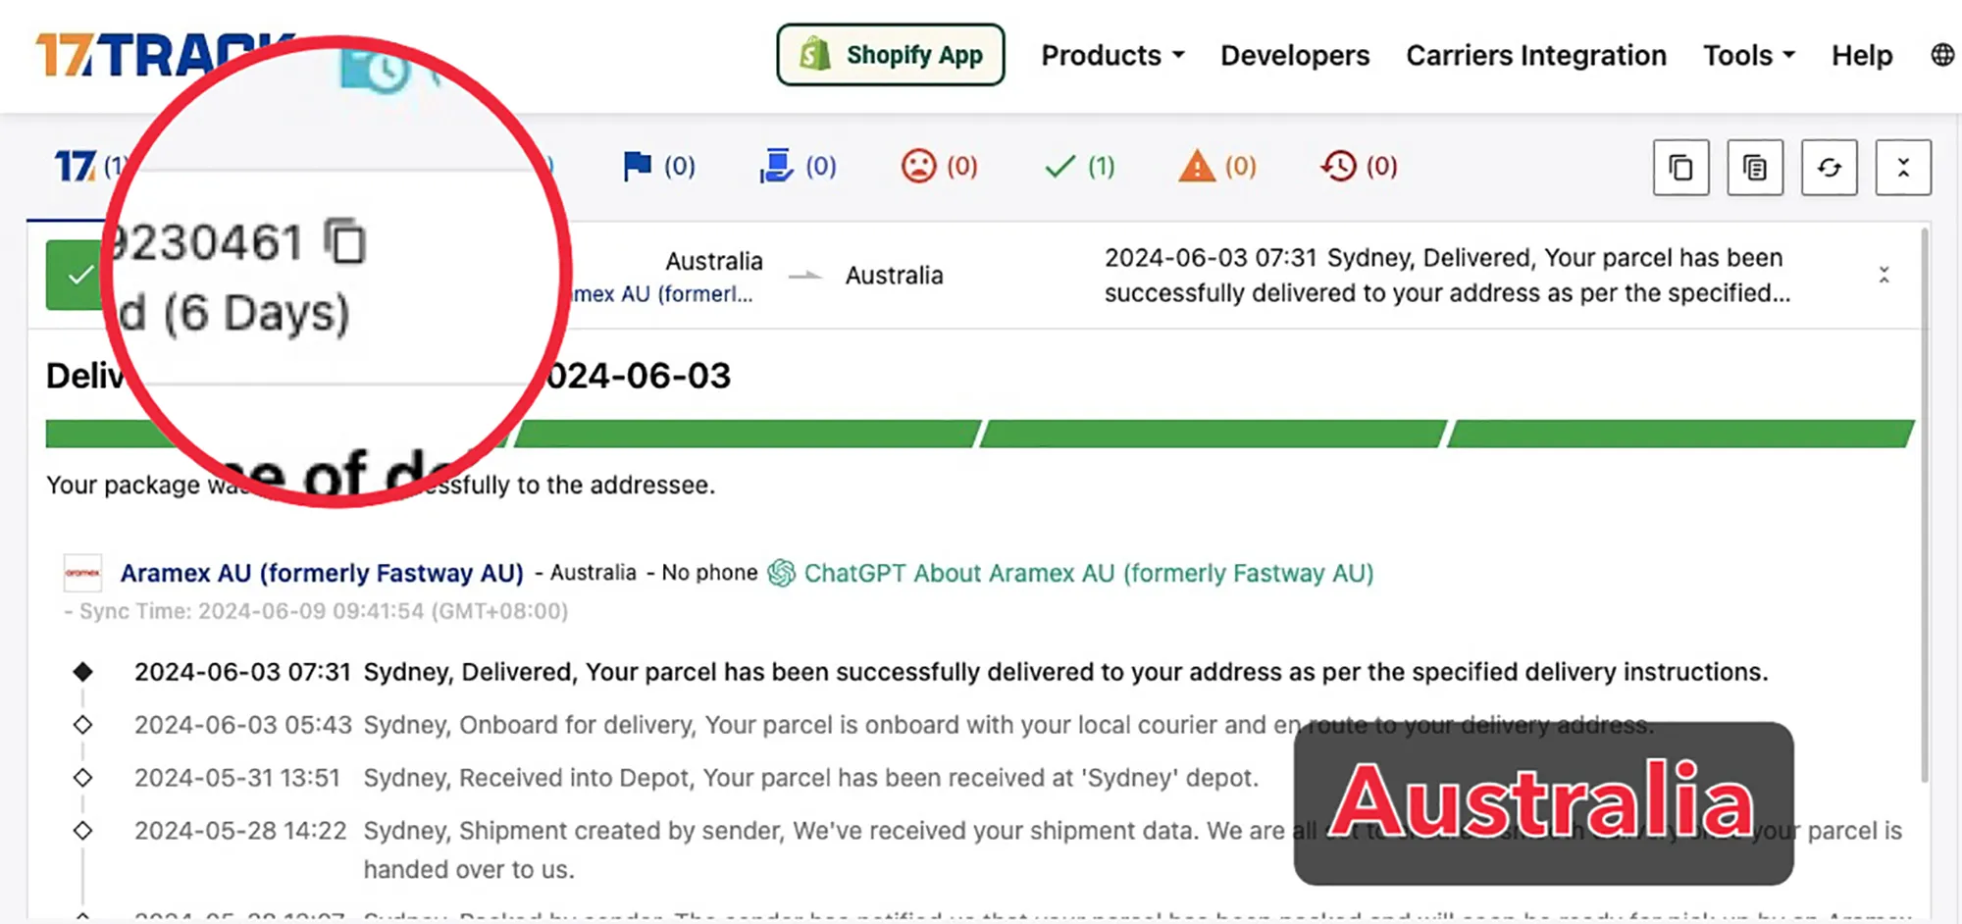The image size is (1962, 924).
Task: Click the latest status summary in header row
Action: (1447, 275)
